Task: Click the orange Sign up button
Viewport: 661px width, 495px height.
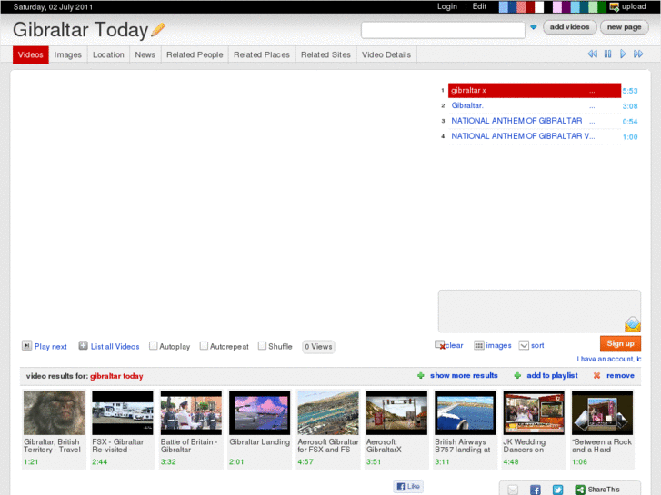Action: coord(620,343)
